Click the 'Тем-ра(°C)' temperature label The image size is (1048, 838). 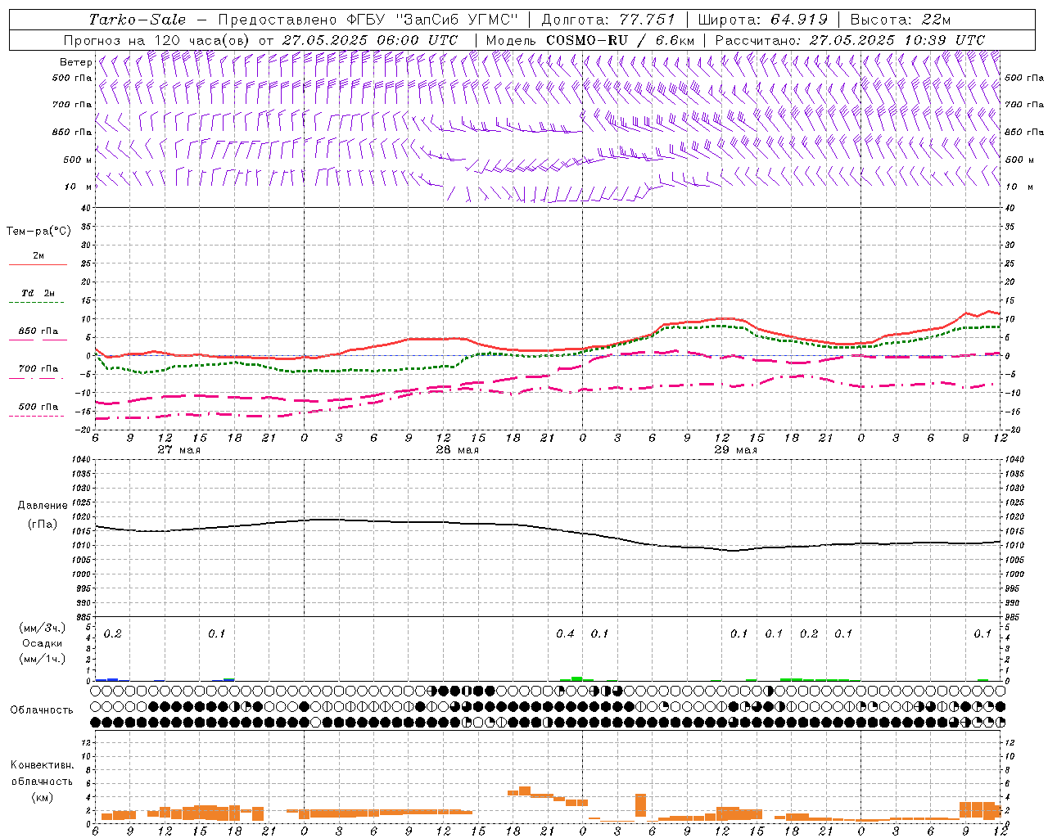coord(38,232)
